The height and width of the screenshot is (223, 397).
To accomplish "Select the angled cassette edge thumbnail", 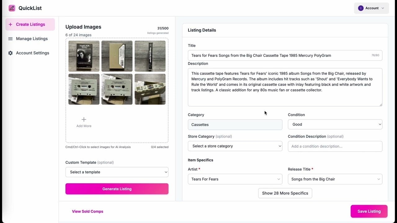I will [150, 89].
